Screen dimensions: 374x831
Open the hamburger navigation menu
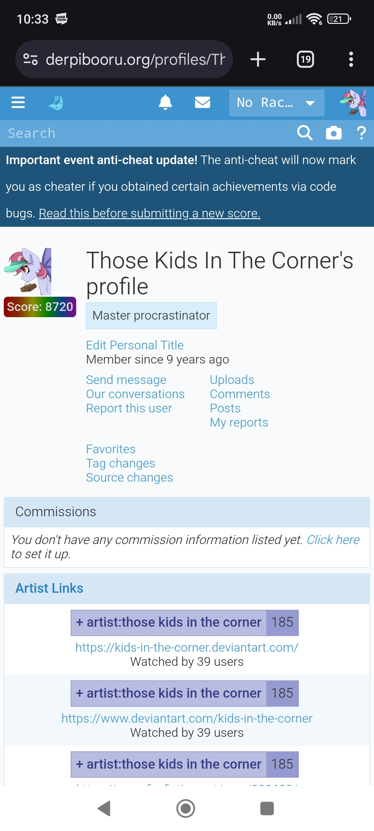tap(18, 102)
